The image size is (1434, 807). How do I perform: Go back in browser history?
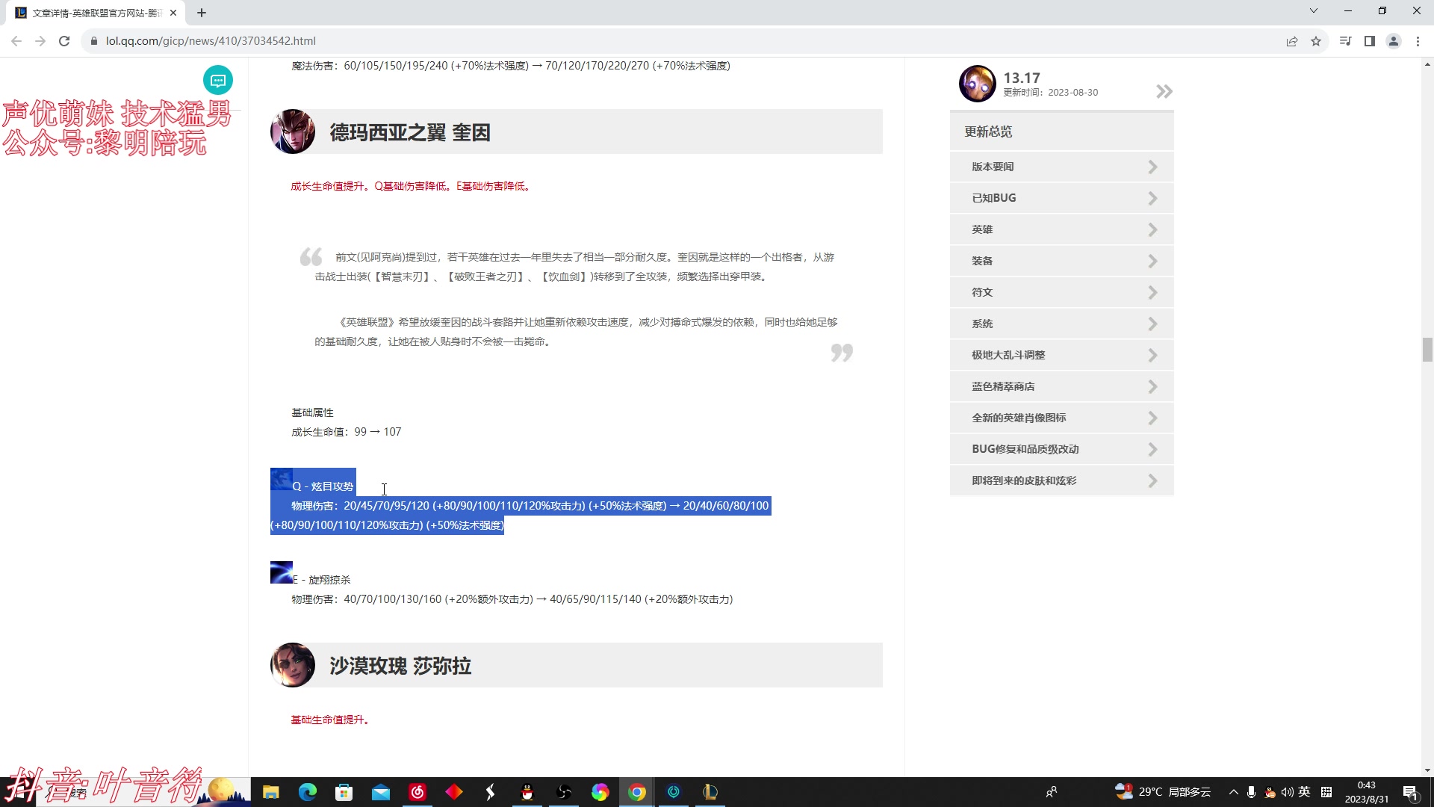[16, 41]
